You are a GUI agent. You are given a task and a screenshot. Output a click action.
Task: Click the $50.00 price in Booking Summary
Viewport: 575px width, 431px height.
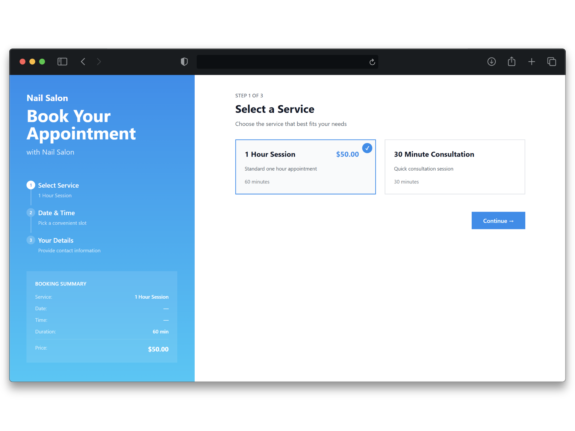coord(158,349)
